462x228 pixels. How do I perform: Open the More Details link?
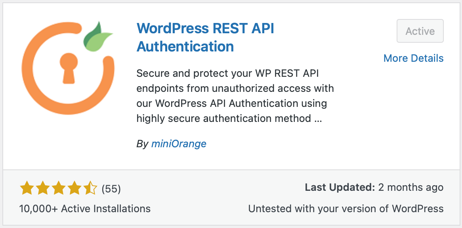click(413, 58)
